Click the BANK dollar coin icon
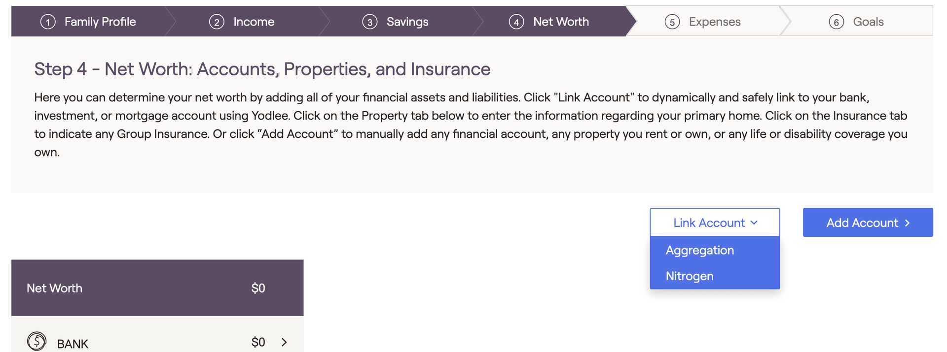This screenshot has height=352, width=947. 37,341
